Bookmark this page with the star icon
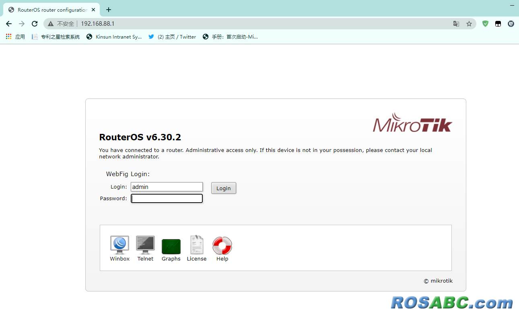This screenshot has height=314, width=519. coord(469,24)
